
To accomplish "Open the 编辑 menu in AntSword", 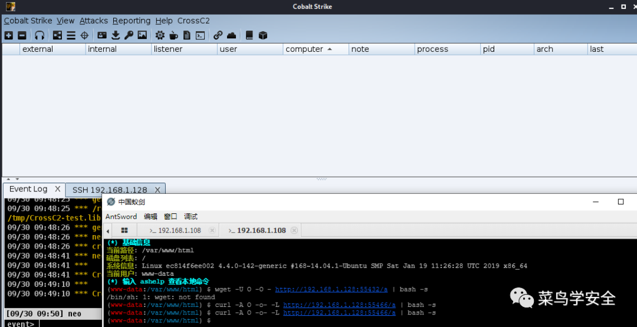I will (151, 217).
